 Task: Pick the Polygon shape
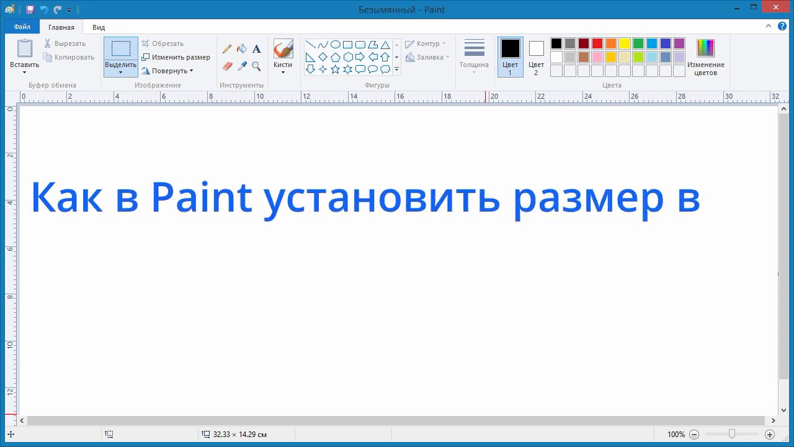372,45
